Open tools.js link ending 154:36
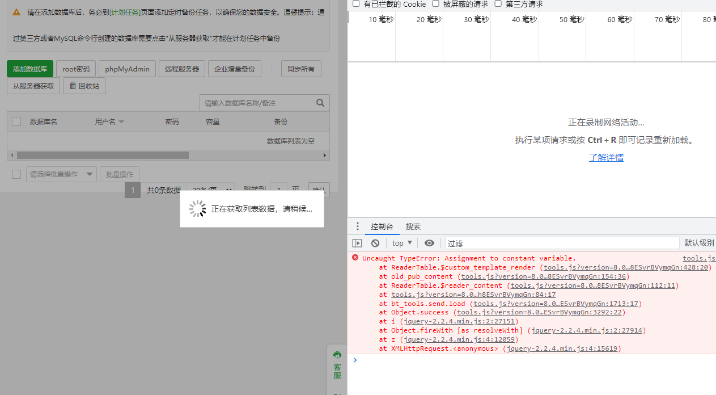This screenshot has height=395, width=716. click(x=544, y=276)
